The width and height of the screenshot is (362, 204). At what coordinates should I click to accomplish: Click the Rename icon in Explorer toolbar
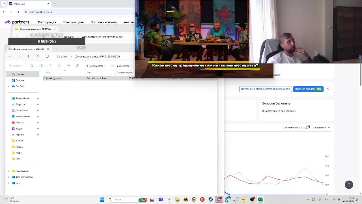click(59, 66)
